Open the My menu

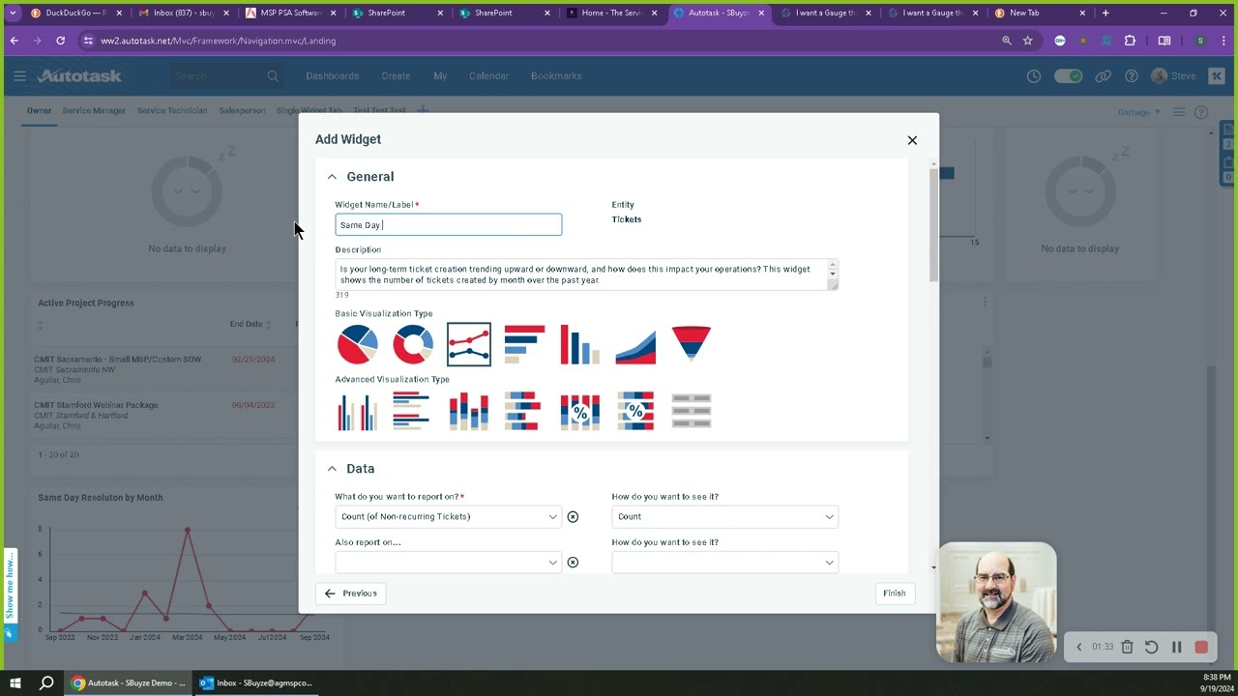440,75
